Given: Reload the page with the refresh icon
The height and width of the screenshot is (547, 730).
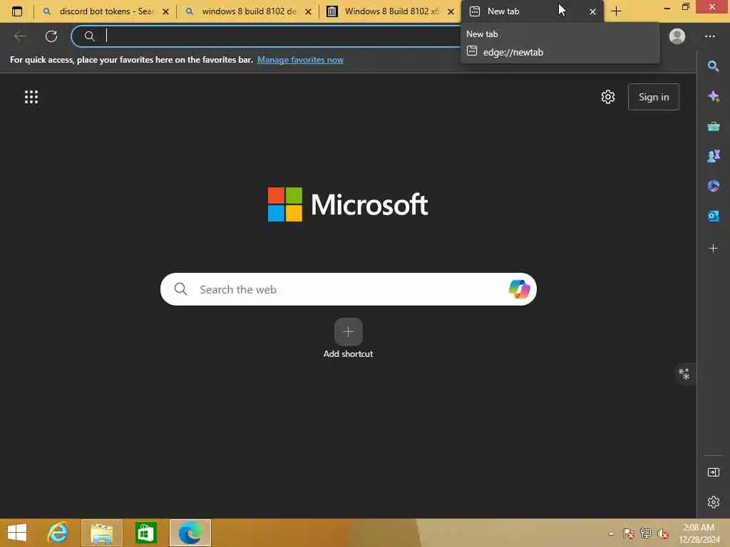Looking at the screenshot, I should [x=51, y=36].
